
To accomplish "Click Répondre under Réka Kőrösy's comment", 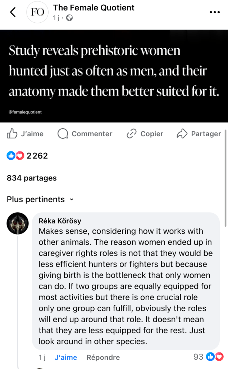I will tap(103, 357).
